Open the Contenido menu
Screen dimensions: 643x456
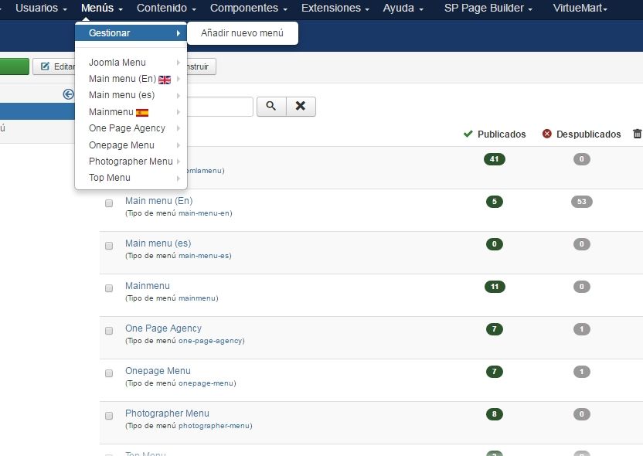(x=166, y=8)
